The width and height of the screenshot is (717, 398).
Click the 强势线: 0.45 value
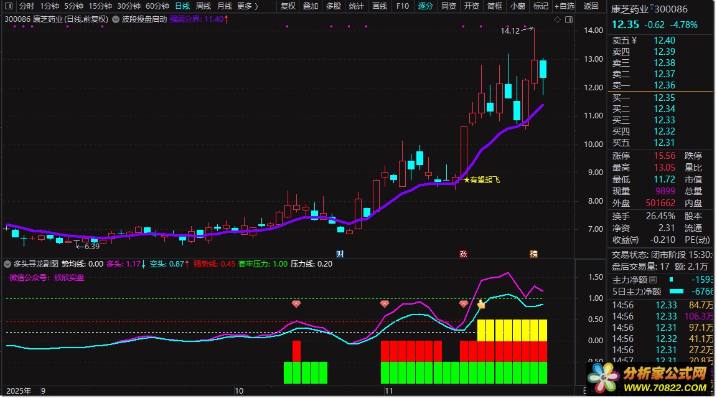(214, 264)
